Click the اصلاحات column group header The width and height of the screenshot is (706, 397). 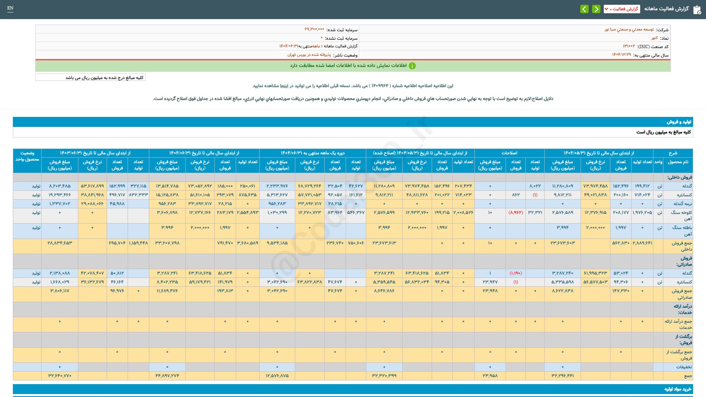point(509,153)
